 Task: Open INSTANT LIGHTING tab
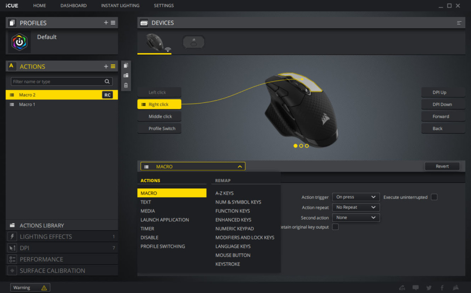[120, 5]
